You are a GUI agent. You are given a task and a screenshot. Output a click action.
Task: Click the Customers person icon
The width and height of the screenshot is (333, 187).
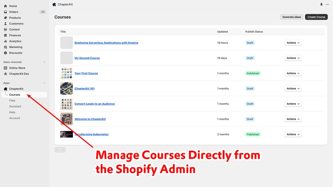tap(5, 24)
